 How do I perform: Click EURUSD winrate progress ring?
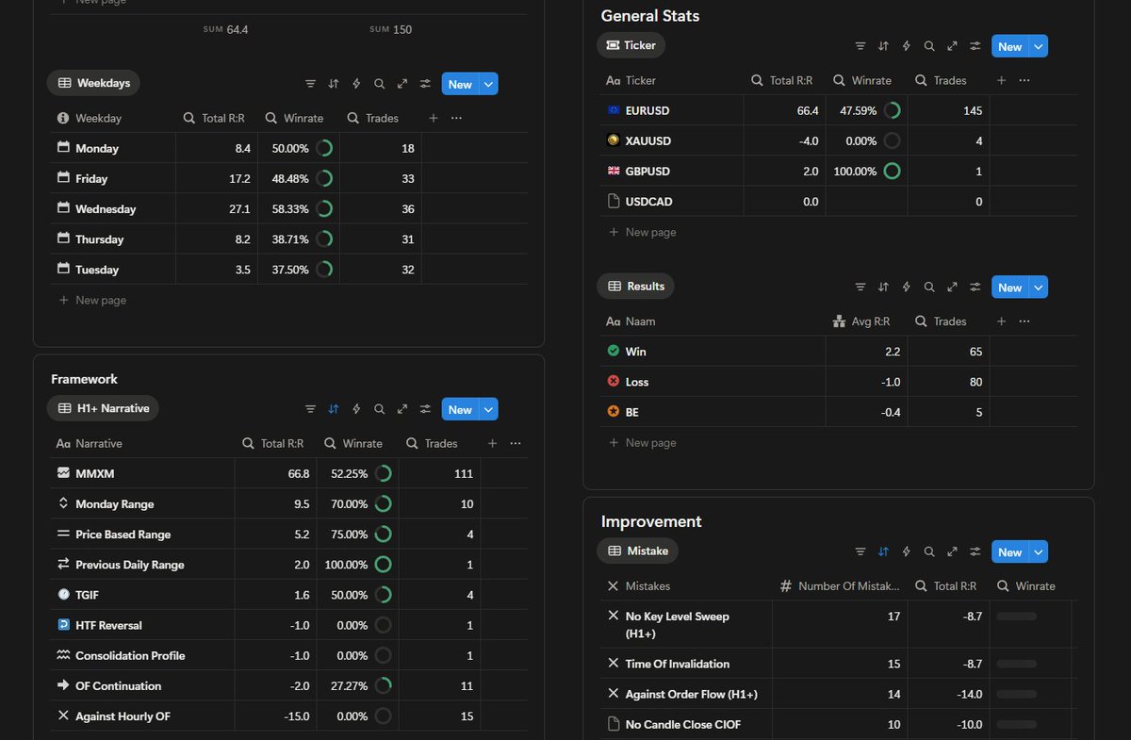tap(892, 110)
